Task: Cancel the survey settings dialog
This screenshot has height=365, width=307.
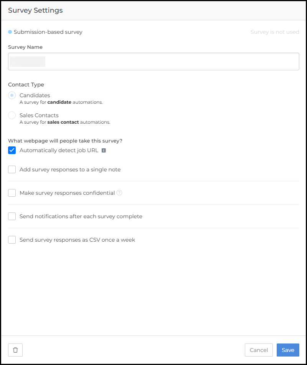Action: [259, 350]
